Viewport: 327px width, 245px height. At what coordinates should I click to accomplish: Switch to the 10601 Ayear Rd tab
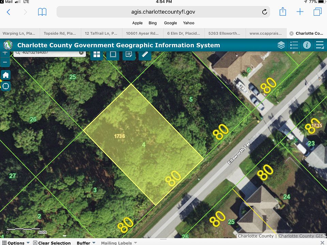click(142, 33)
